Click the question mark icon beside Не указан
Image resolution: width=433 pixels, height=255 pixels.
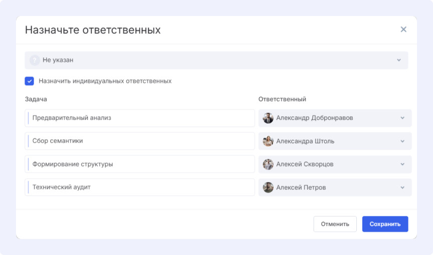pyautogui.click(x=35, y=60)
